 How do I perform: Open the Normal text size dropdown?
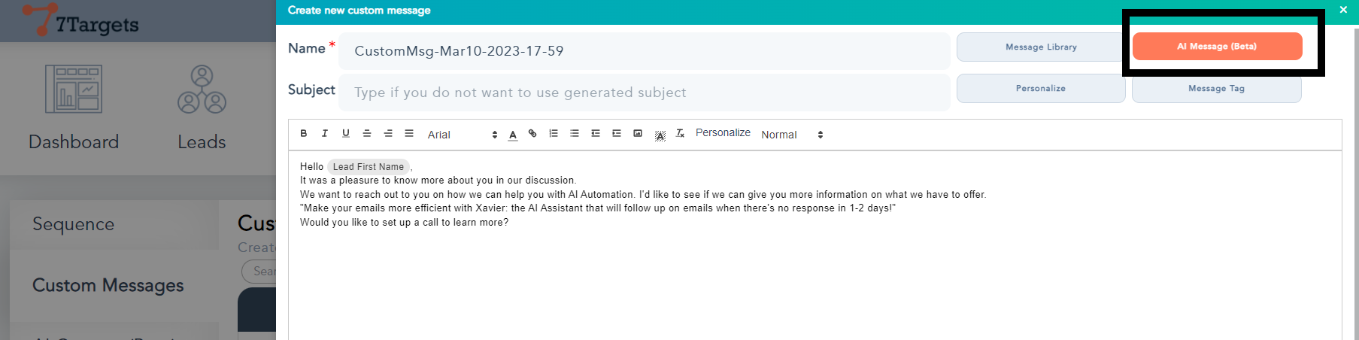tap(791, 135)
